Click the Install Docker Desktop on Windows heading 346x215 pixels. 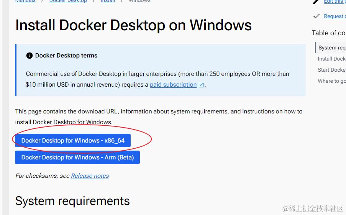[x=133, y=25]
